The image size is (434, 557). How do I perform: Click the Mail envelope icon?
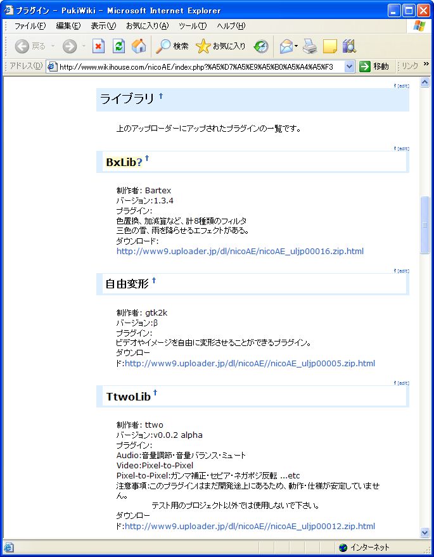pyautogui.click(x=286, y=46)
